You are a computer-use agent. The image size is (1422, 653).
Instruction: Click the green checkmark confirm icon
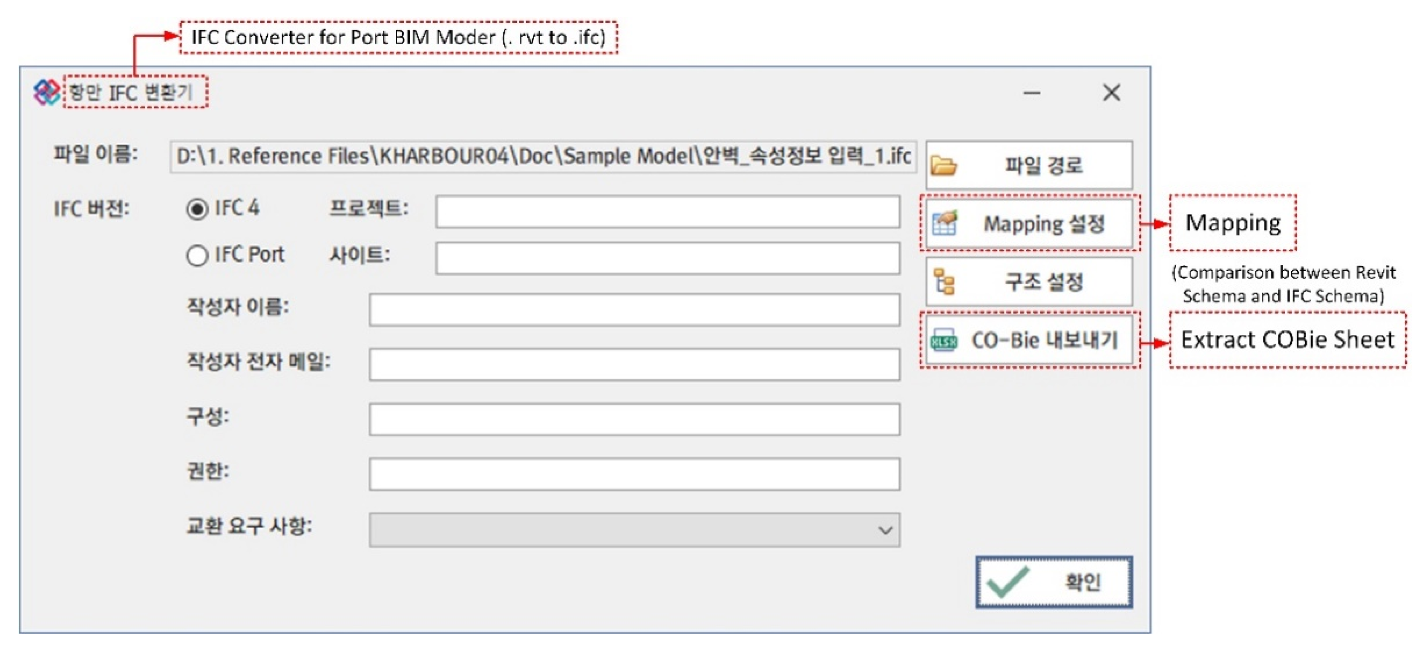tap(1007, 582)
